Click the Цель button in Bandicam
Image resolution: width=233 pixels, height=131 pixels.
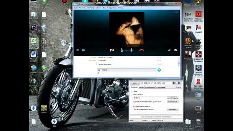pos(135,83)
